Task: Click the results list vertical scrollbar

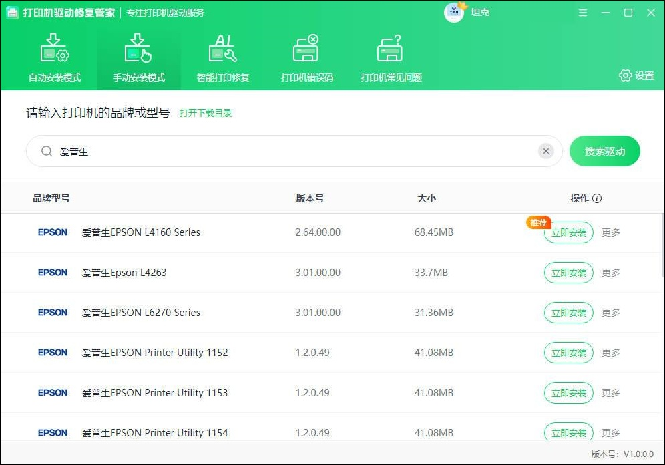Action: click(x=662, y=245)
